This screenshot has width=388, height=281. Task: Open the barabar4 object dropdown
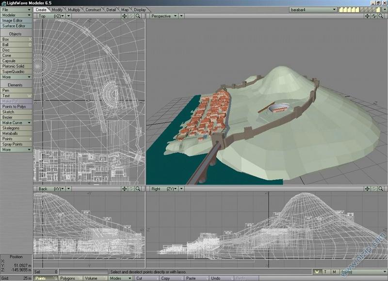(313, 10)
